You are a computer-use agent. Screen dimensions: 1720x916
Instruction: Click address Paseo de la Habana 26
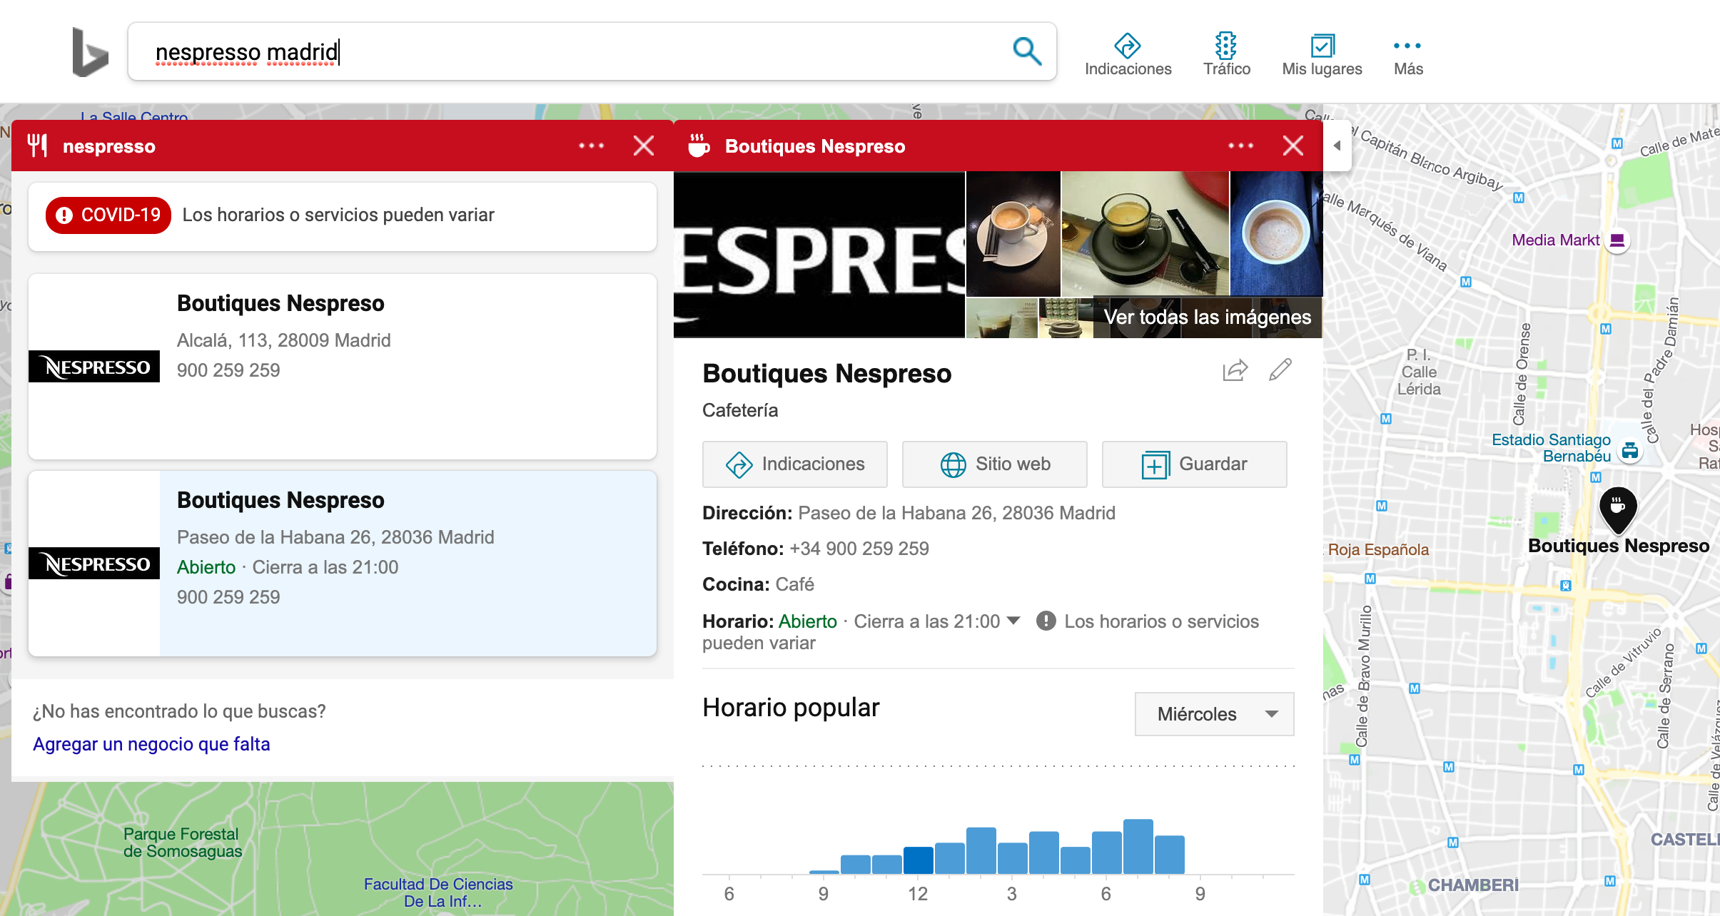956,513
